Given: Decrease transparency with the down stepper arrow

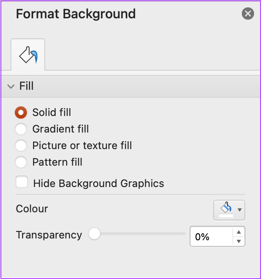Looking at the screenshot, I should click(239, 241).
